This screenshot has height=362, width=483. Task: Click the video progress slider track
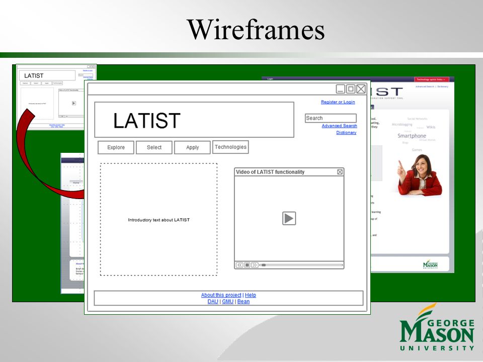(301, 265)
